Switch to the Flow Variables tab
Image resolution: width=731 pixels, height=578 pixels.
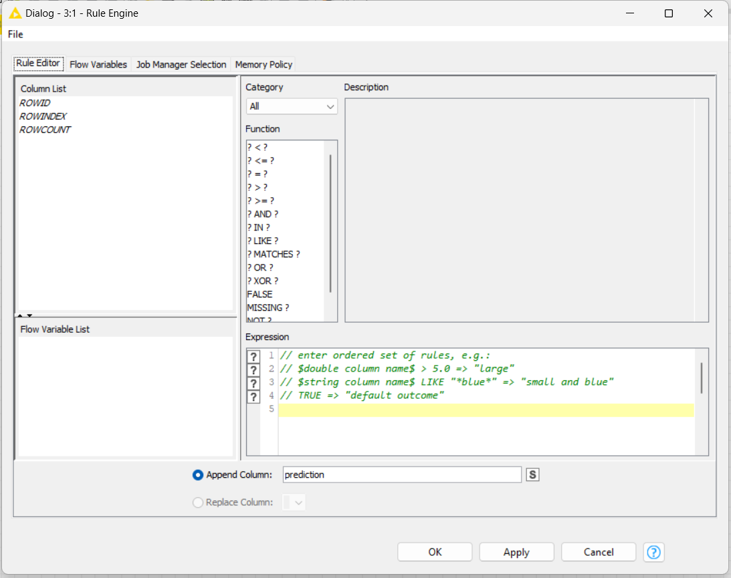98,64
